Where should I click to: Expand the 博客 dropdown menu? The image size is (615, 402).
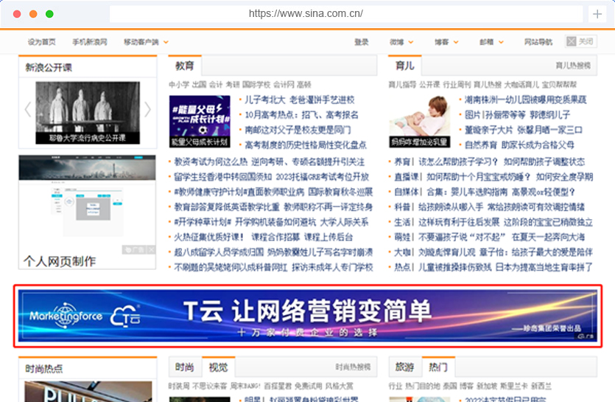pos(446,42)
